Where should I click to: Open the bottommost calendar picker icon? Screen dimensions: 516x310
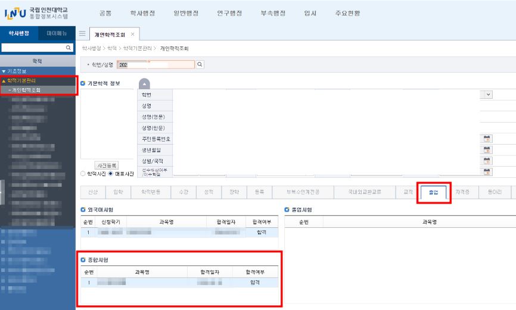click(487, 172)
